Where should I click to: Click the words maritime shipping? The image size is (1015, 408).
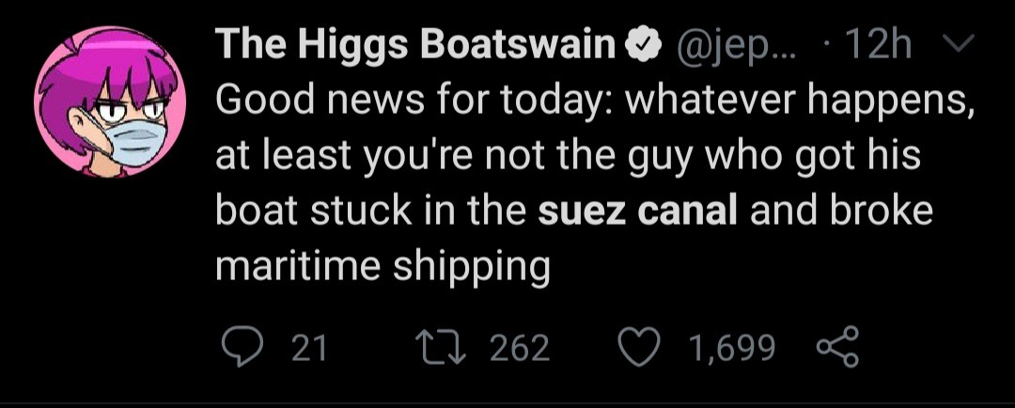pyautogui.click(x=382, y=267)
